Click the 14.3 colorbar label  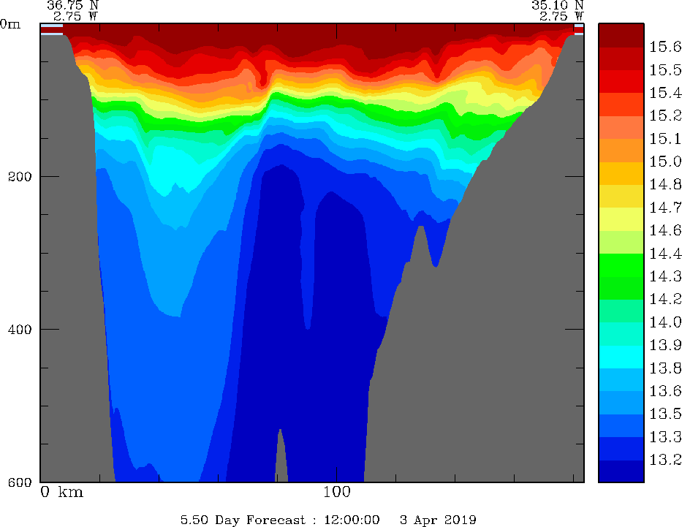[665, 276]
